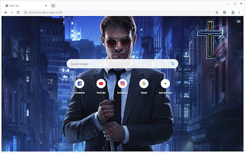This screenshot has width=245, height=153.
Task: Maximize the browser window
Action: click(235, 3)
